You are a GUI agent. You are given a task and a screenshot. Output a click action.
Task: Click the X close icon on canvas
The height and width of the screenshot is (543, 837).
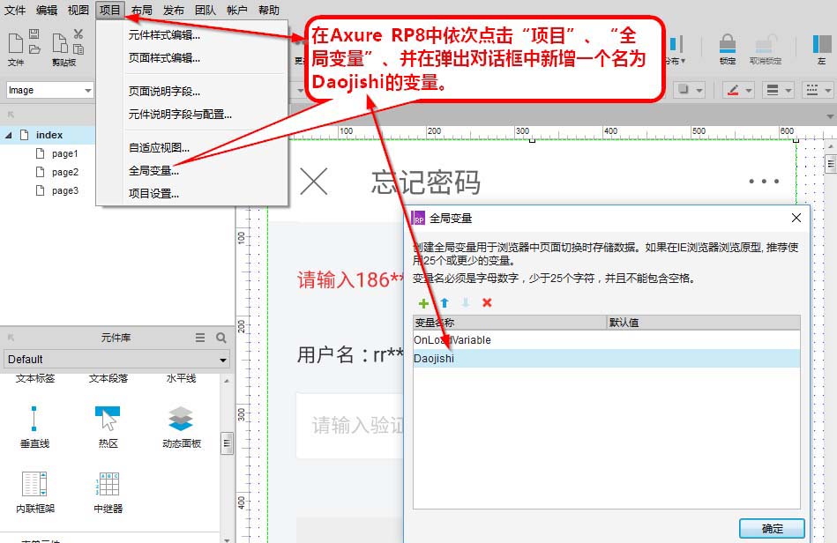coord(314,182)
